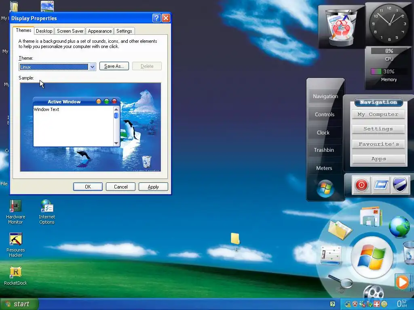Screen dimensions: 414x310
Task: Switch to the Themes tab
Action: click(x=23, y=30)
